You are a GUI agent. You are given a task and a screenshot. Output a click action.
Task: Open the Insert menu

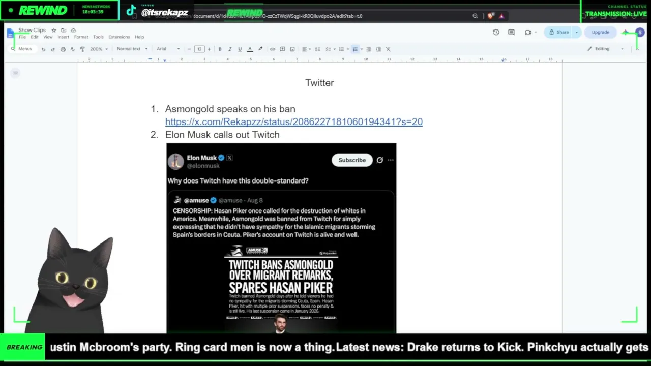click(x=63, y=37)
